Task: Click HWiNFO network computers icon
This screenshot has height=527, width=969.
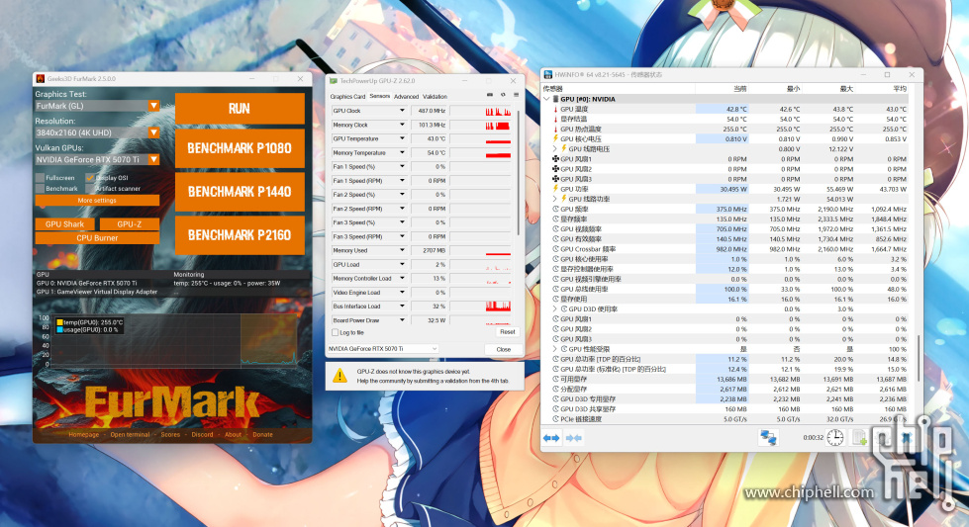Action: (768, 438)
